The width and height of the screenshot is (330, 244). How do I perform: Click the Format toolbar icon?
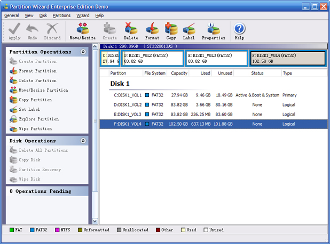(152, 29)
